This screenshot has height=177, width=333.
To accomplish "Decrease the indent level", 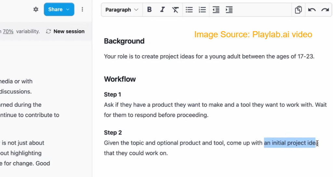I will click(216, 9).
